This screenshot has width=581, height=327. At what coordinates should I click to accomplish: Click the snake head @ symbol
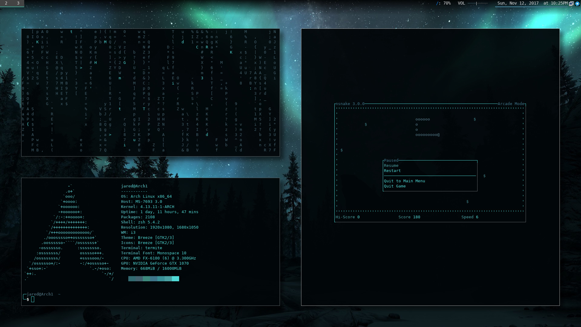click(438, 135)
